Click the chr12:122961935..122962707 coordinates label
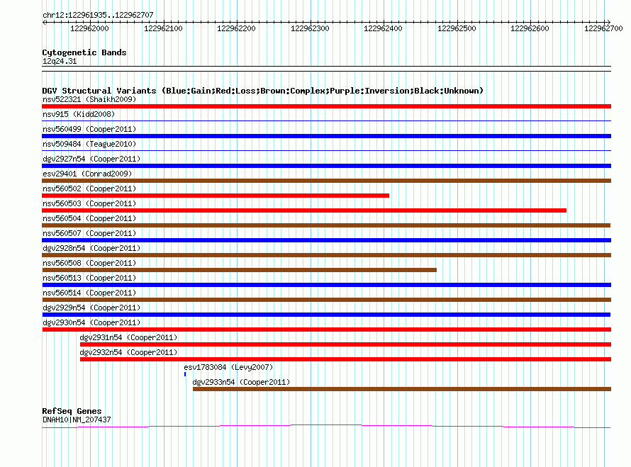This screenshot has height=467, width=631. [x=98, y=15]
